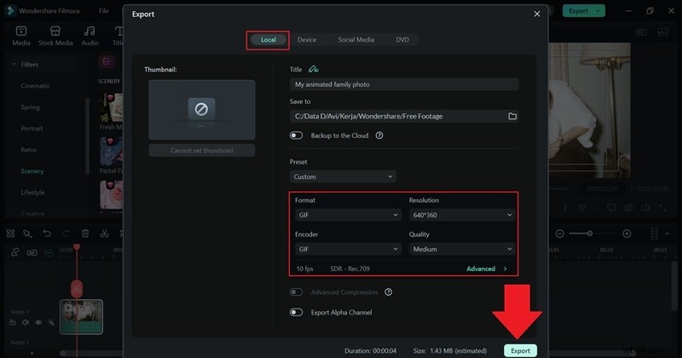682x358 pixels.
Task: Toggle Video 1 track eye visibility
Action: tap(38, 322)
